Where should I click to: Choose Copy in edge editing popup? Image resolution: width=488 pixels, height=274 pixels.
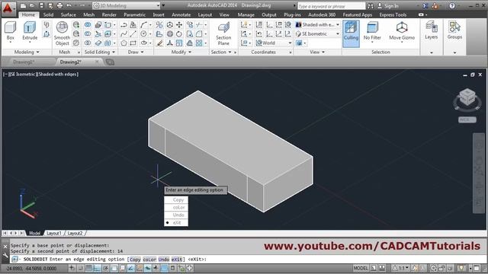[176, 199]
